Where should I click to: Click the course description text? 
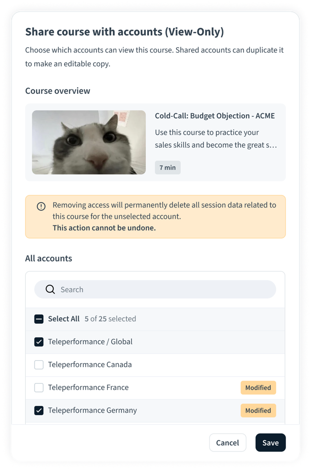(x=213, y=139)
